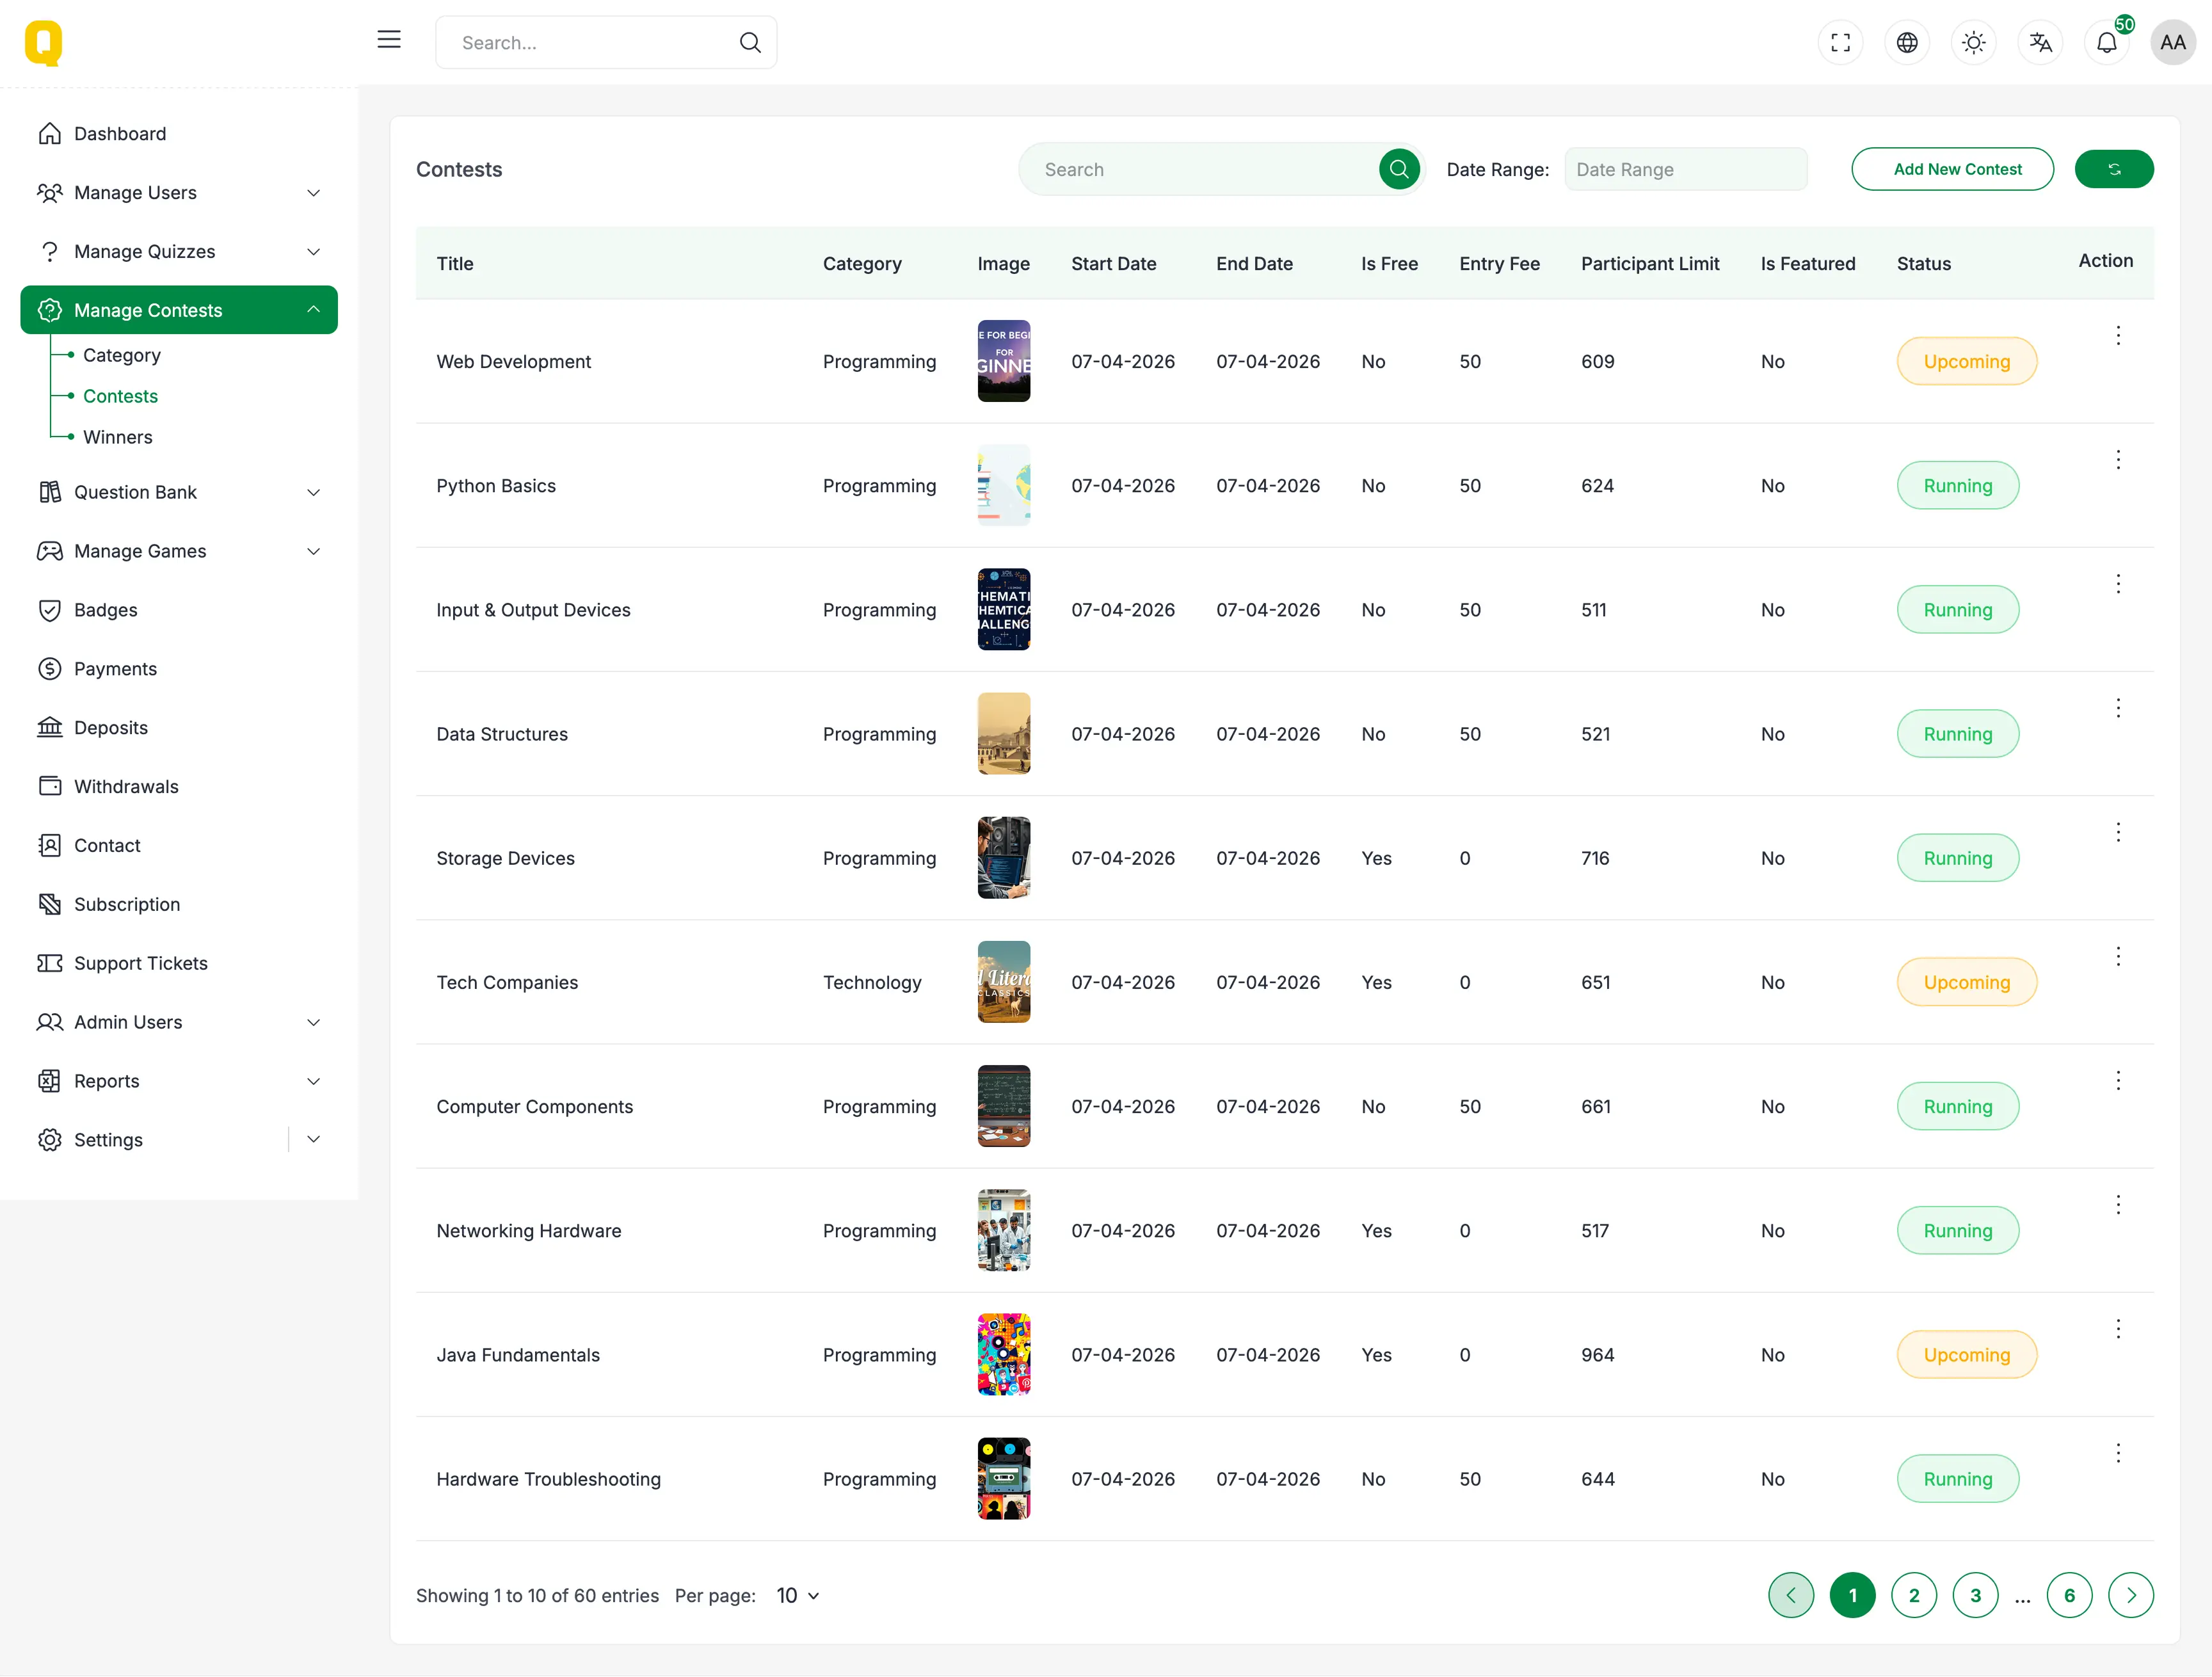Open the globe language icon

(1907, 43)
